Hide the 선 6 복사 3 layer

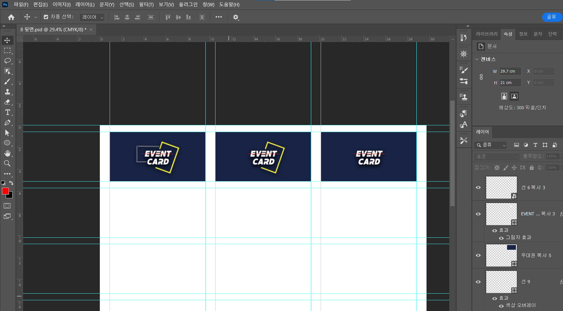coord(478,188)
